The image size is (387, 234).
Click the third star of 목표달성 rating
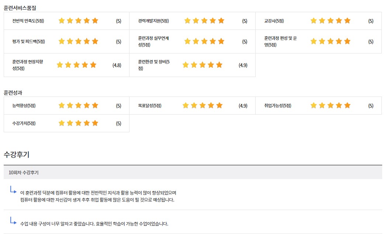(x=203, y=105)
